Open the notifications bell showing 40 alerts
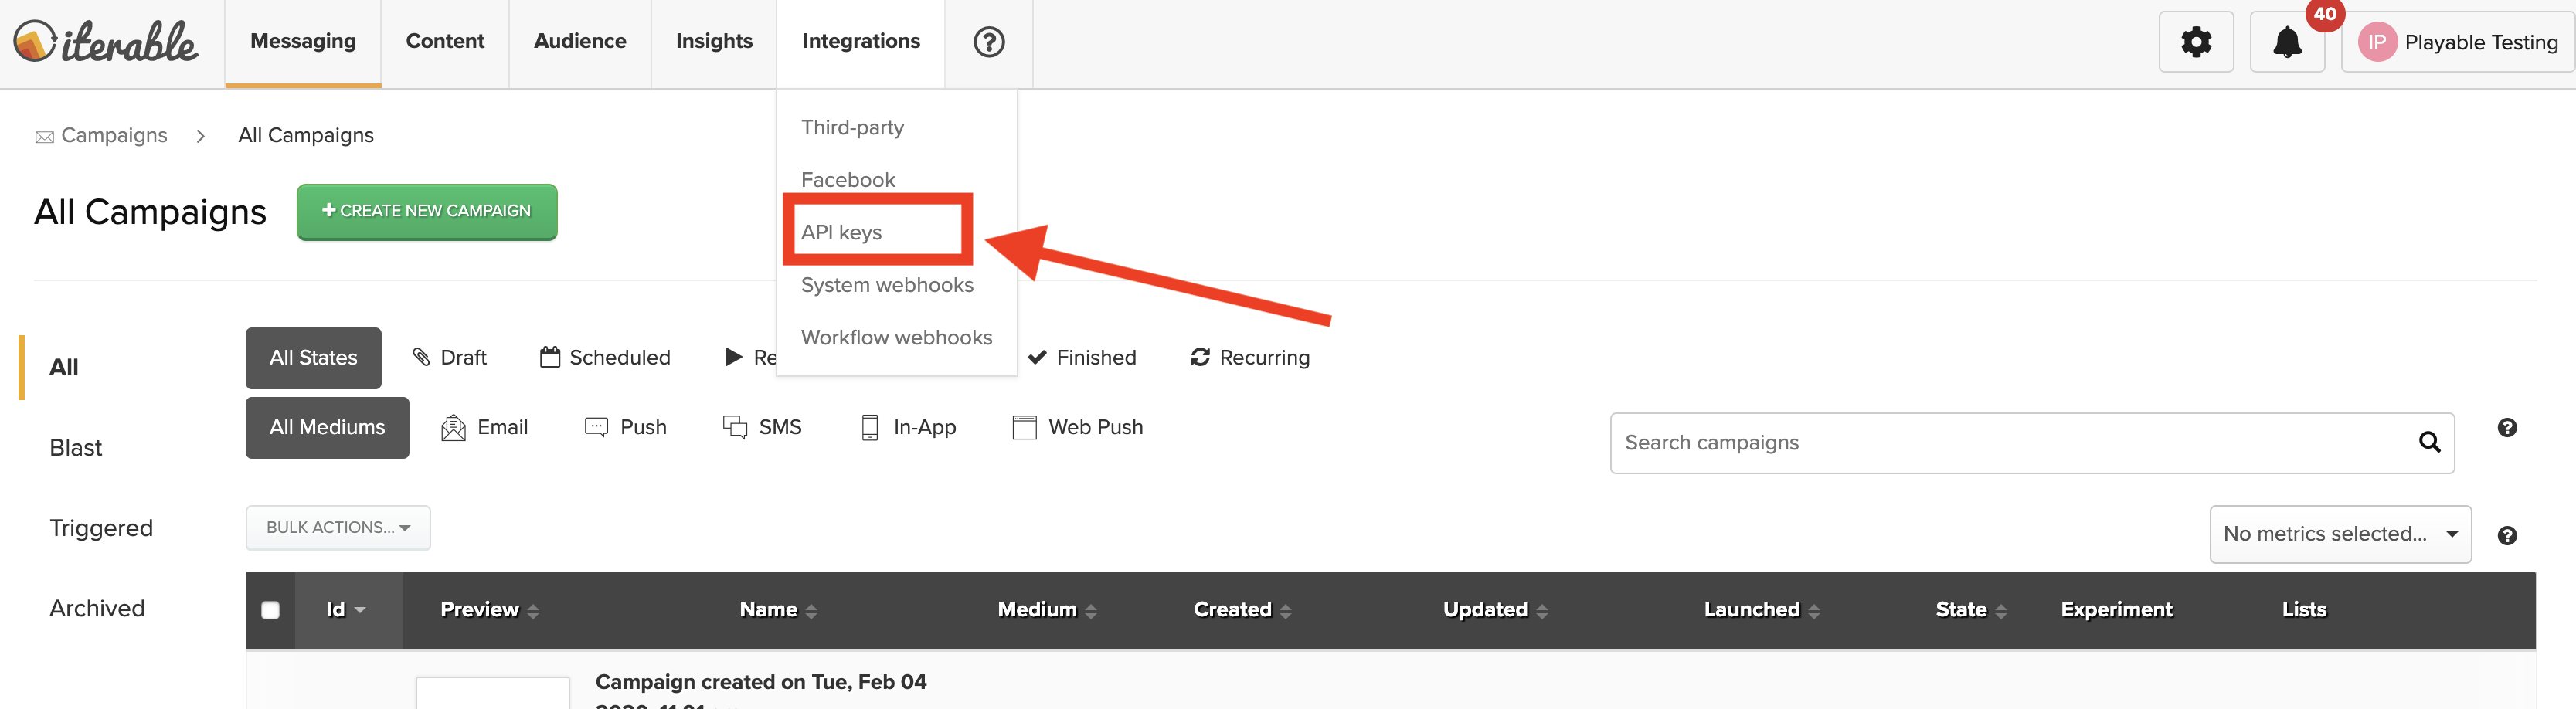The width and height of the screenshot is (2576, 709). [2287, 42]
